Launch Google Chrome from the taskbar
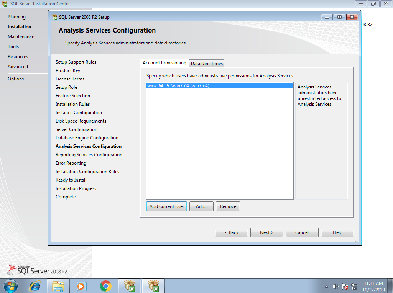Viewport: 393px width, 293px height. pos(105,286)
